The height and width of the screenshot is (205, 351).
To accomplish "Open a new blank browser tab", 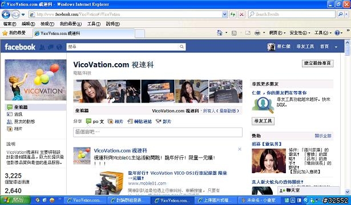I will [x=140, y=34].
